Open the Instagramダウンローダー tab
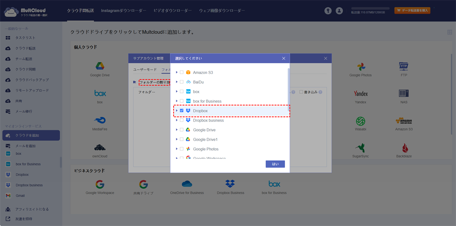The image size is (456, 226). pyautogui.click(x=123, y=11)
